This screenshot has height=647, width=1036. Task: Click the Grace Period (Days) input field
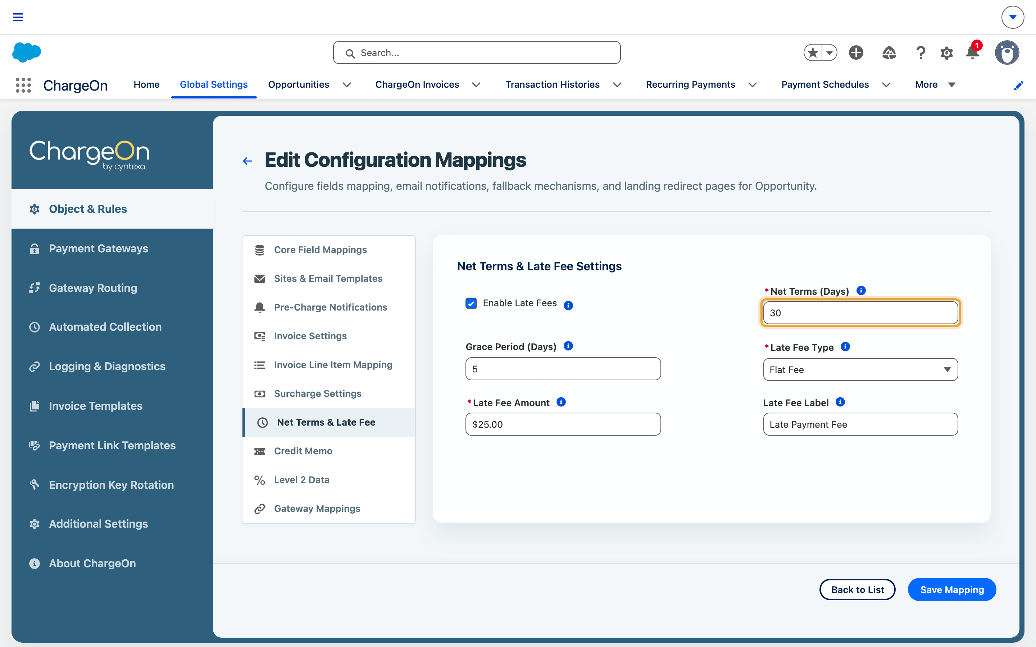563,369
